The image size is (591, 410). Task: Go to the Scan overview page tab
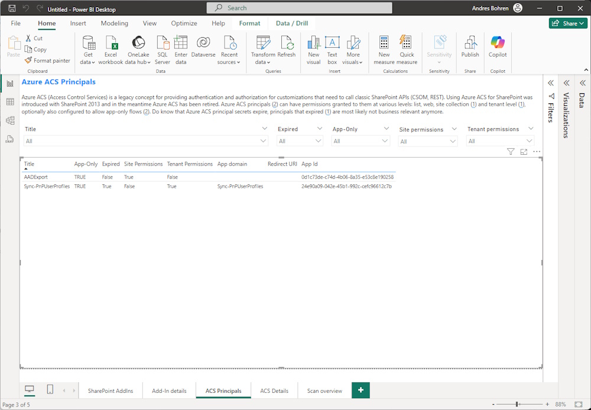pos(324,391)
